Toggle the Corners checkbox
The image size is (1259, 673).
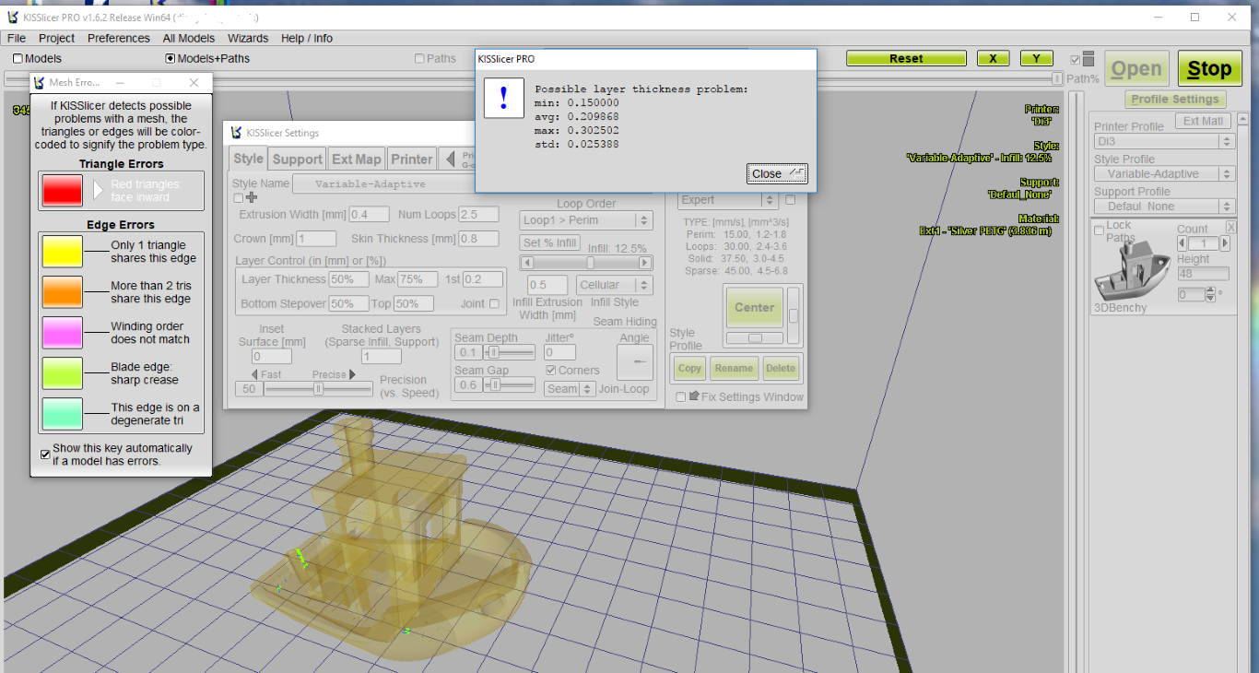click(x=551, y=371)
